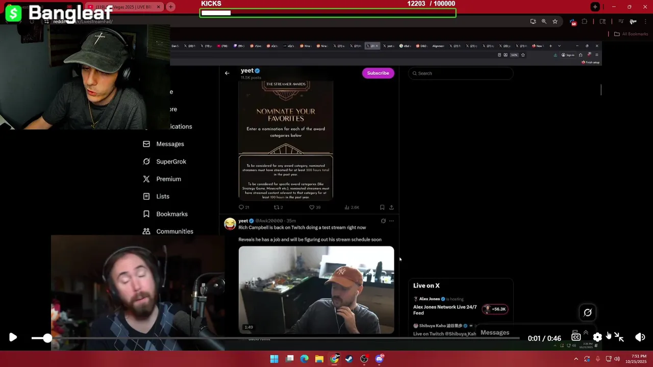Open the Nominate Your Favorites image
The image size is (653, 367).
pos(286,140)
